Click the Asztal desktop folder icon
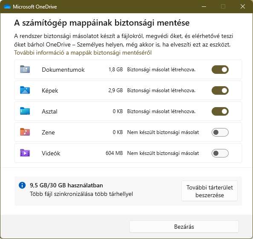This screenshot has height=239, width=253. [25, 111]
